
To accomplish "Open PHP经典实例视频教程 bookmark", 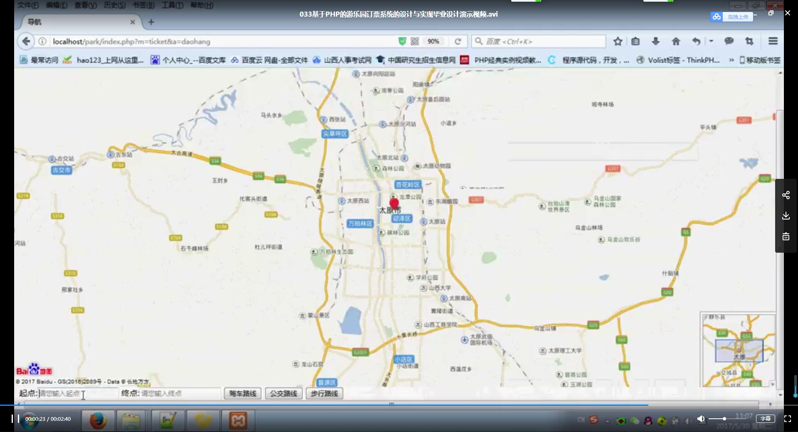I will 501,60.
